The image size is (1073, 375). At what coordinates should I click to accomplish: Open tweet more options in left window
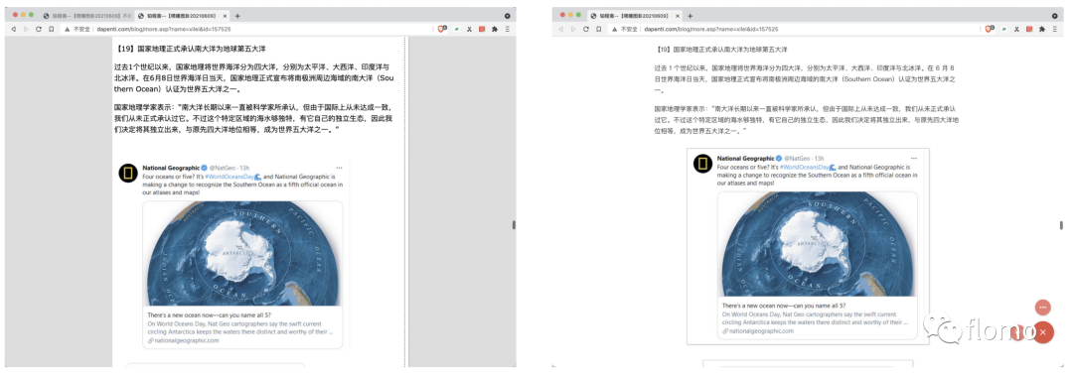(339, 168)
